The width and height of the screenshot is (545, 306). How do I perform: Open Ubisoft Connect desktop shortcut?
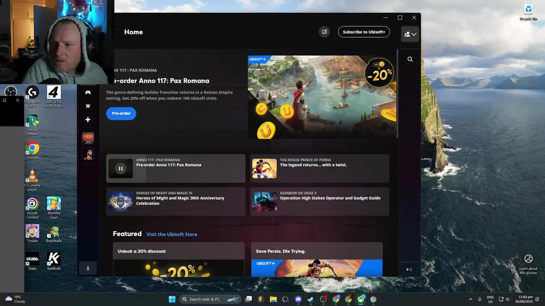tap(32, 208)
